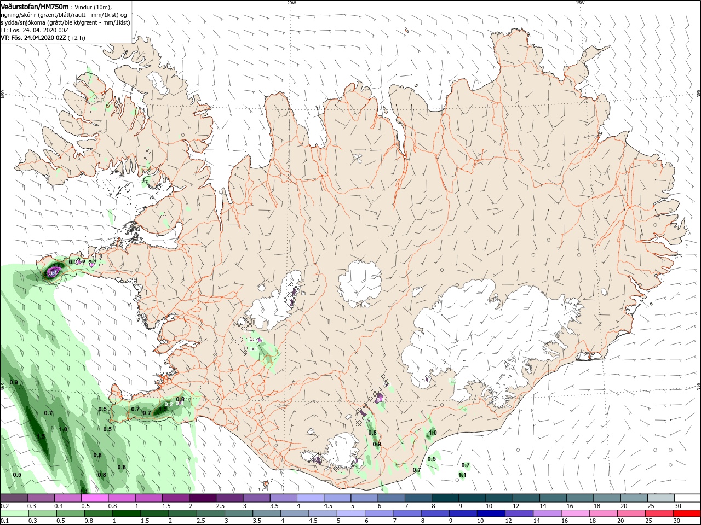701x525 pixels.
Task: Click the Hofsjökull glacier white area in central Iceland
Action: (x=360, y=283)
